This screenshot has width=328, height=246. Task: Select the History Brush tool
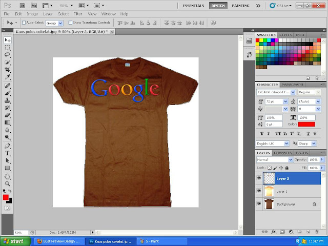[x=7, y=108]
